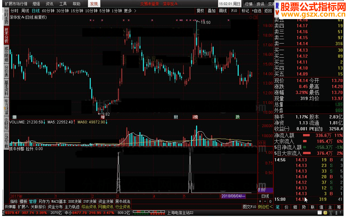Open the 复权 options
Viewport: 350px width, 218px height.
[200, 11]
